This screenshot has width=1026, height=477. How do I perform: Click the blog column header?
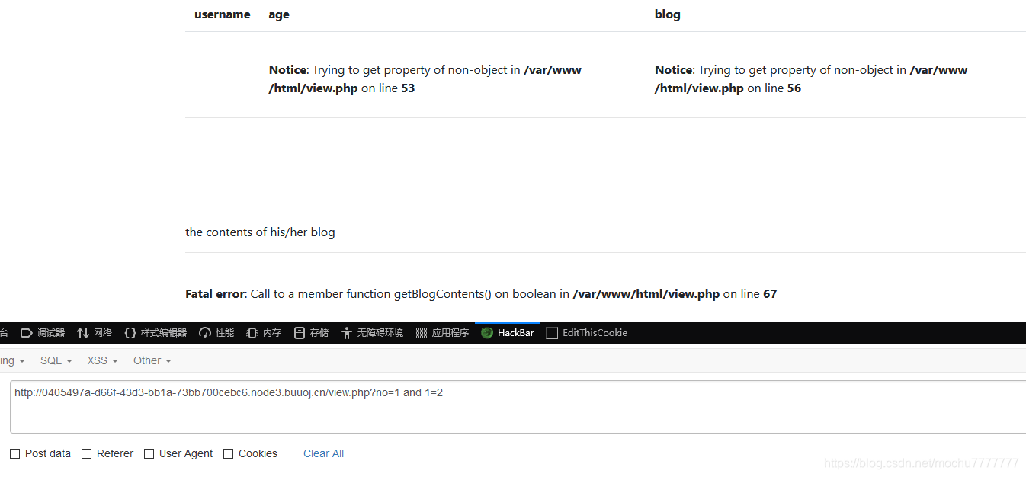[668, 14]
